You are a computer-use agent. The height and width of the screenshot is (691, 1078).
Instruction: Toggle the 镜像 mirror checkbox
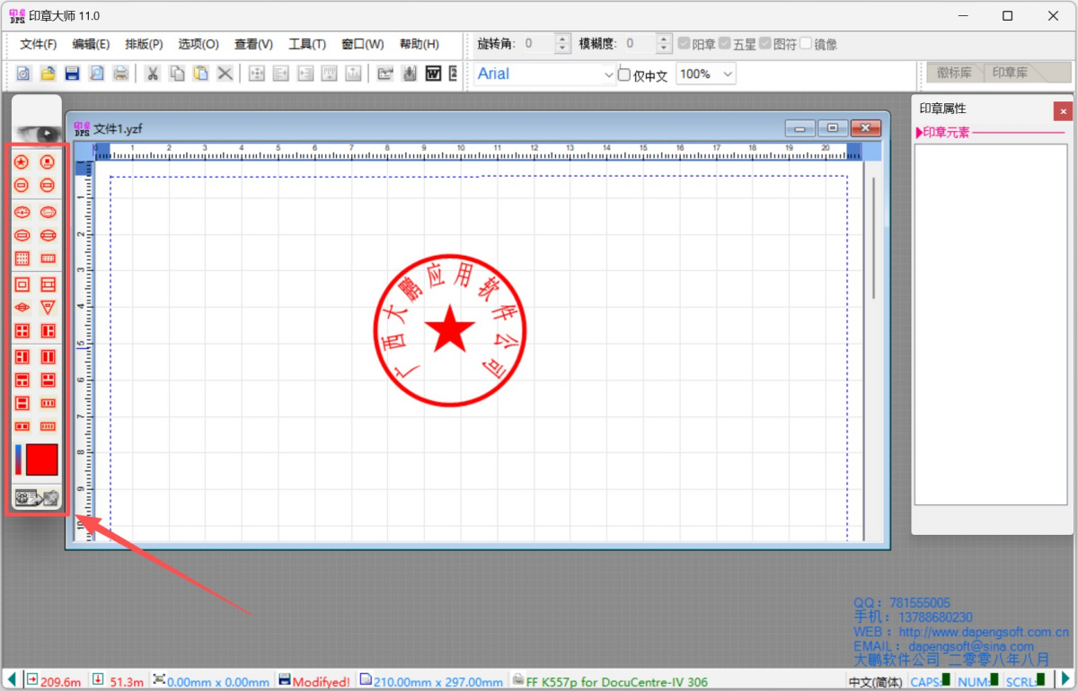[806, 43]
